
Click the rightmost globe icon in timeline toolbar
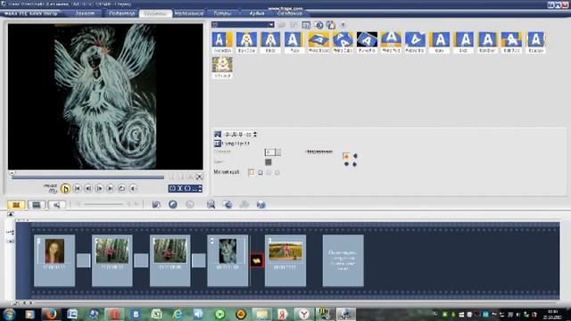pos(261,204)
